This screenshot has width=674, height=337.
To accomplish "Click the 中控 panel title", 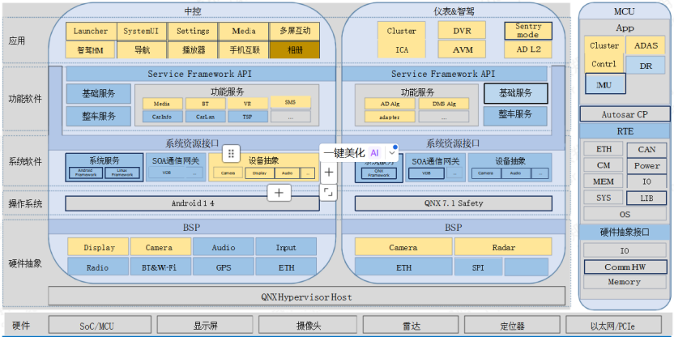I will pos(193,11).
